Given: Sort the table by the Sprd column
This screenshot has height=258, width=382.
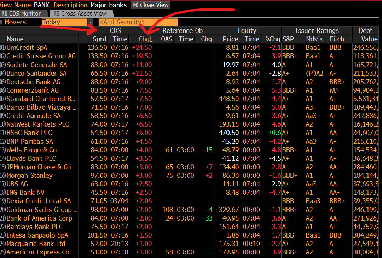Looking at the screenshot, I should click(100, 39).
